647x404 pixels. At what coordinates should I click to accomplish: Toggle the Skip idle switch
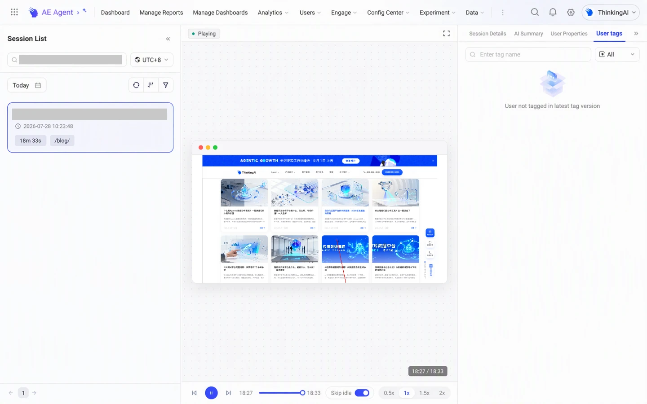(362, 393)
